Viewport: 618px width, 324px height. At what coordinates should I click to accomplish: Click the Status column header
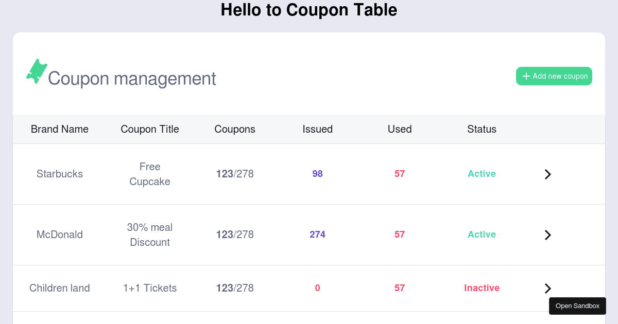pos(482,129)
